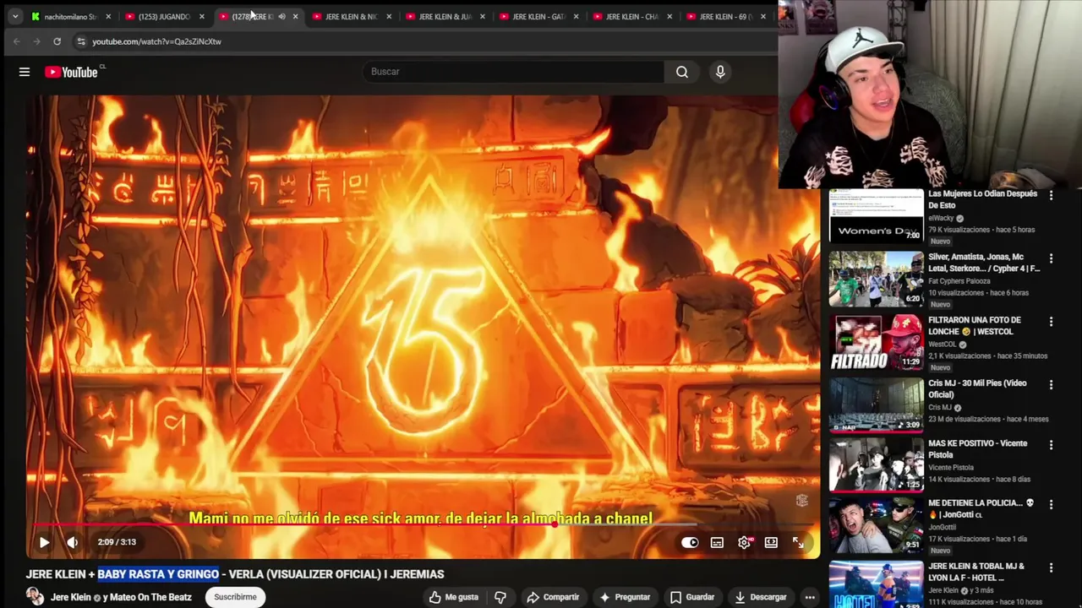The height and width of the screenshot is (608, 1082).
Task: Open options menu for JERE KLEIN & TOBAL MJ video
Action: coord(1051,567)
